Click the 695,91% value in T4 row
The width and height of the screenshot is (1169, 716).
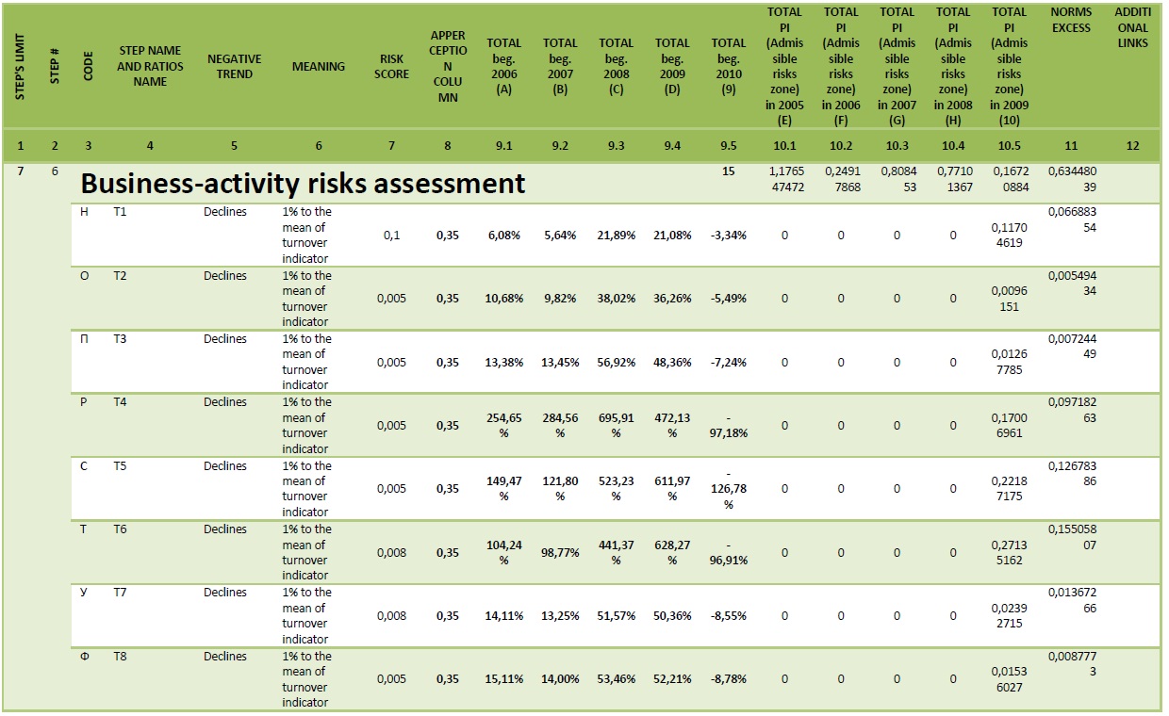click(x=616, y=426)
